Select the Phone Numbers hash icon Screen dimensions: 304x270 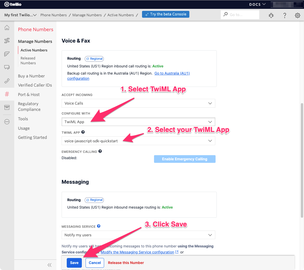[x=7, y=94]
